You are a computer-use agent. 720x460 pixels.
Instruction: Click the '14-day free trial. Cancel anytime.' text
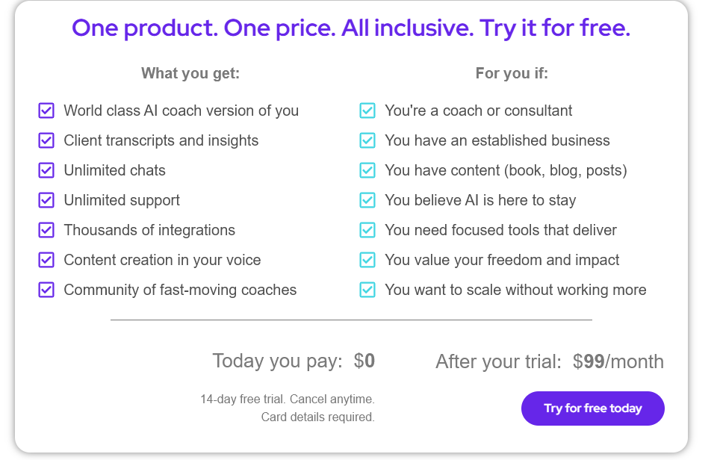288,400
